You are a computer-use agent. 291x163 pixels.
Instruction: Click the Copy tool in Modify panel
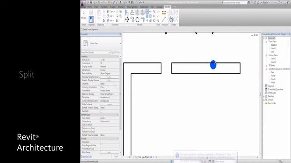click(x=132, y=19)
